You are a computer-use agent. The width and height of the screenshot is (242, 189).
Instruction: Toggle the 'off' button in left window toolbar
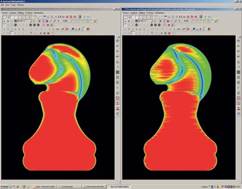62,29
